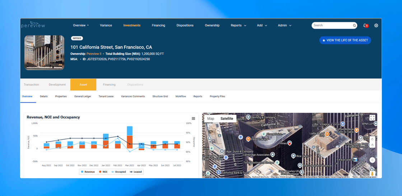
Task: Click the Edgar, Dunn & Company pin
Action: coord(222,151)
